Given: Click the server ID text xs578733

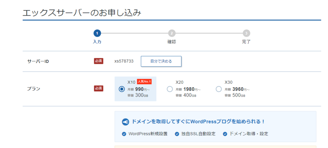Looking at the screenshot, I should [124, 61].
